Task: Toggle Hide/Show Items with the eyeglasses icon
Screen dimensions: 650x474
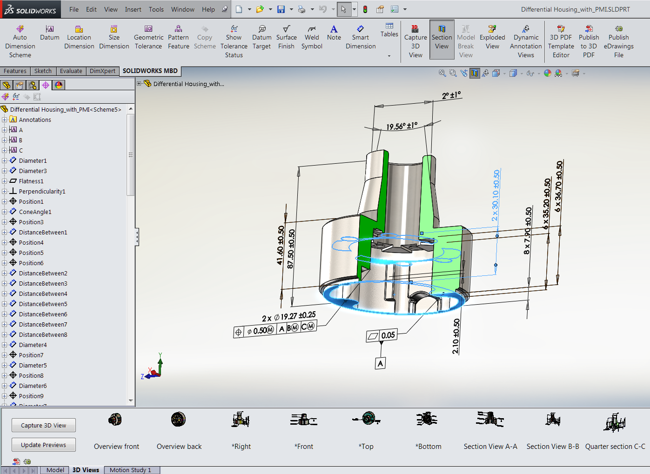Action: 530,73
